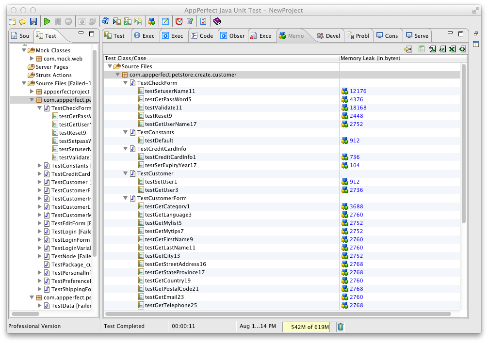488x343 pixels.
Task: Open the Devel tab
Action: 328,36
